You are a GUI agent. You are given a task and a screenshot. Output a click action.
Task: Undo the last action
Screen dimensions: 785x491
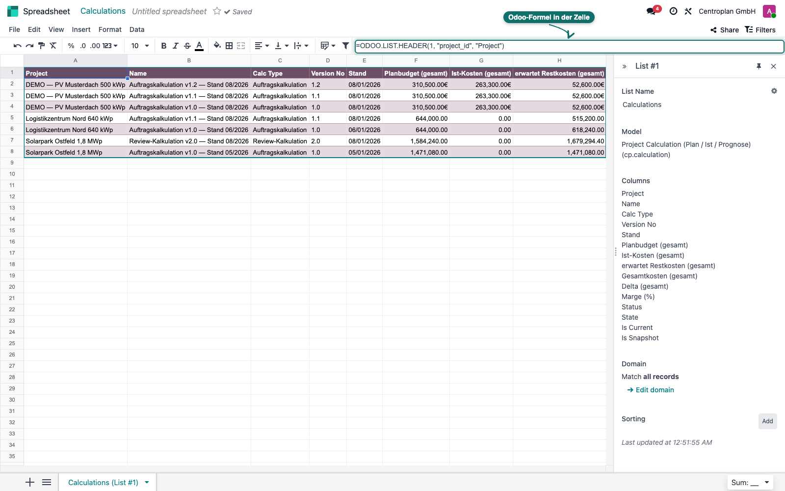click(17, 46)
